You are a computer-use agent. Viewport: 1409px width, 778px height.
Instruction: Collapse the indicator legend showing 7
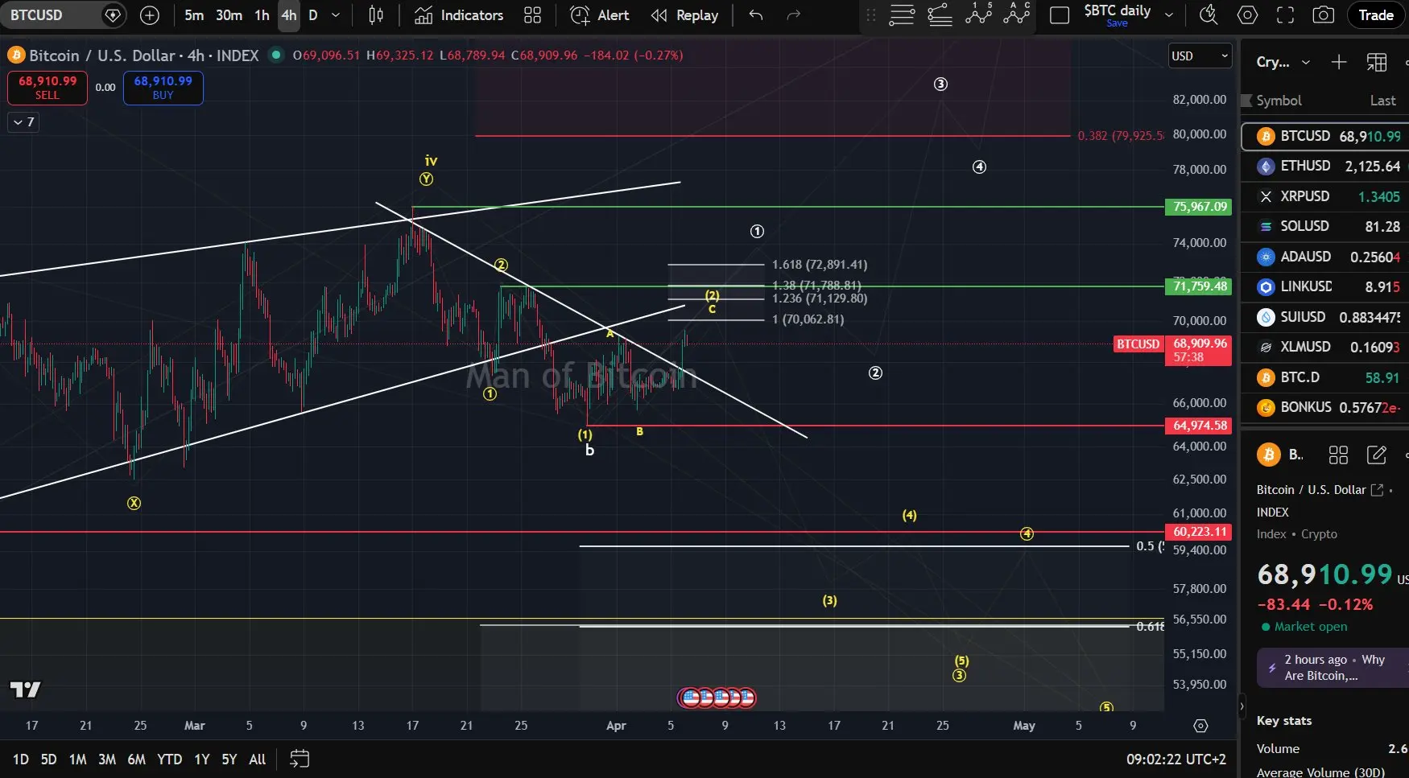pos(24,122)
